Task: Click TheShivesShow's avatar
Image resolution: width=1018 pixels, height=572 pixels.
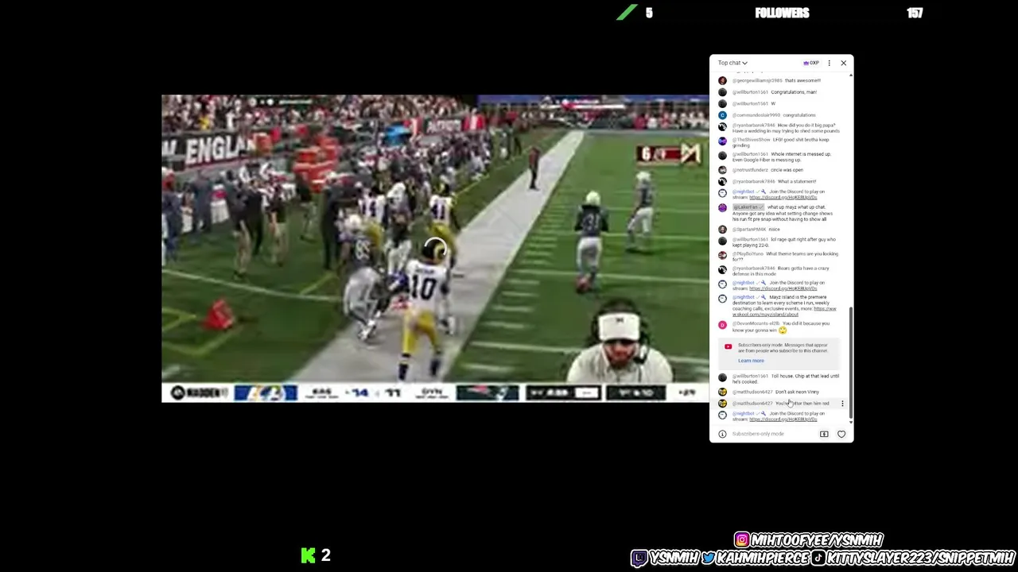Action: point(722,141)
